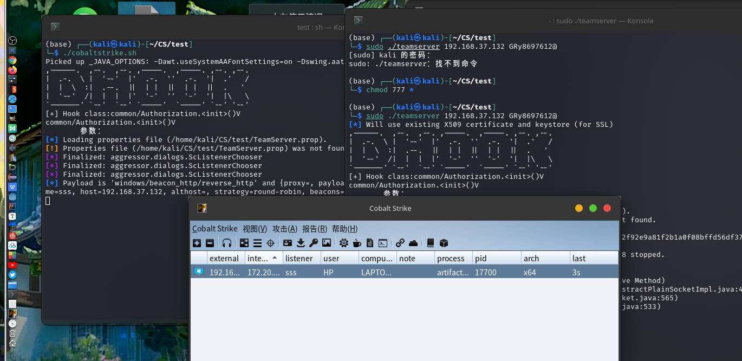Screen dimensions: 742x361
Task: Sort by the internal column header
Action: point(264,258)
